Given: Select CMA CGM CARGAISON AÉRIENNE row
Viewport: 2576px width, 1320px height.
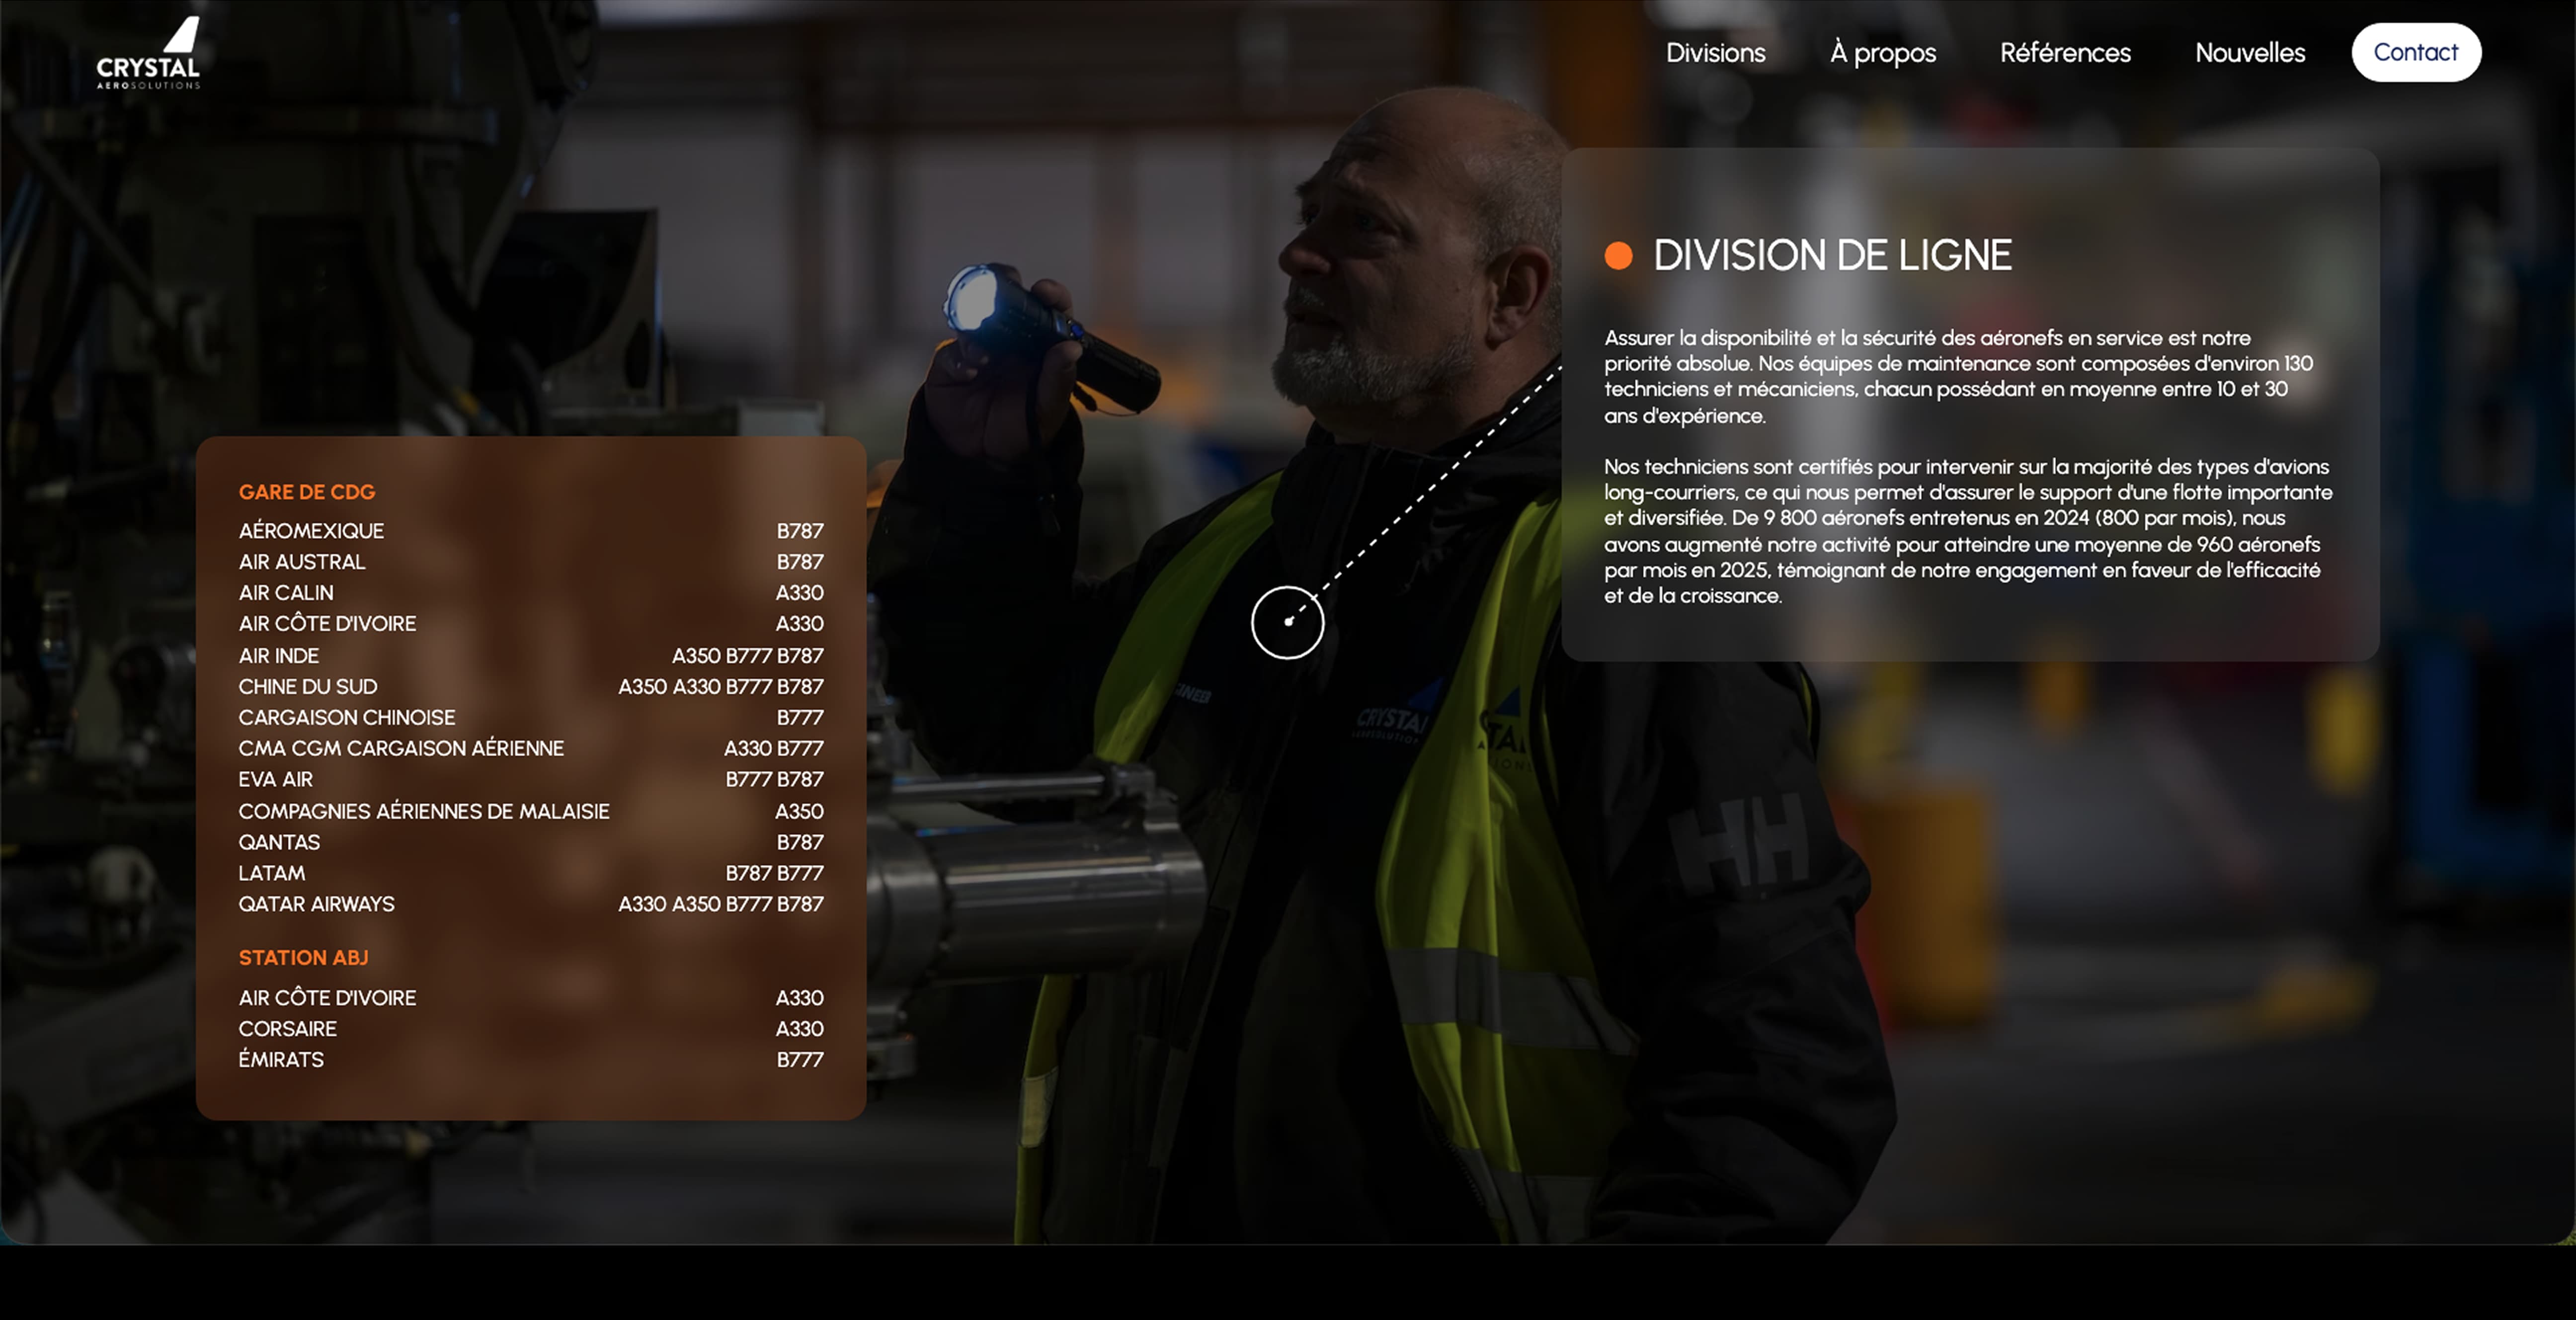Looking at the screenshot, I should coord(531,749).
